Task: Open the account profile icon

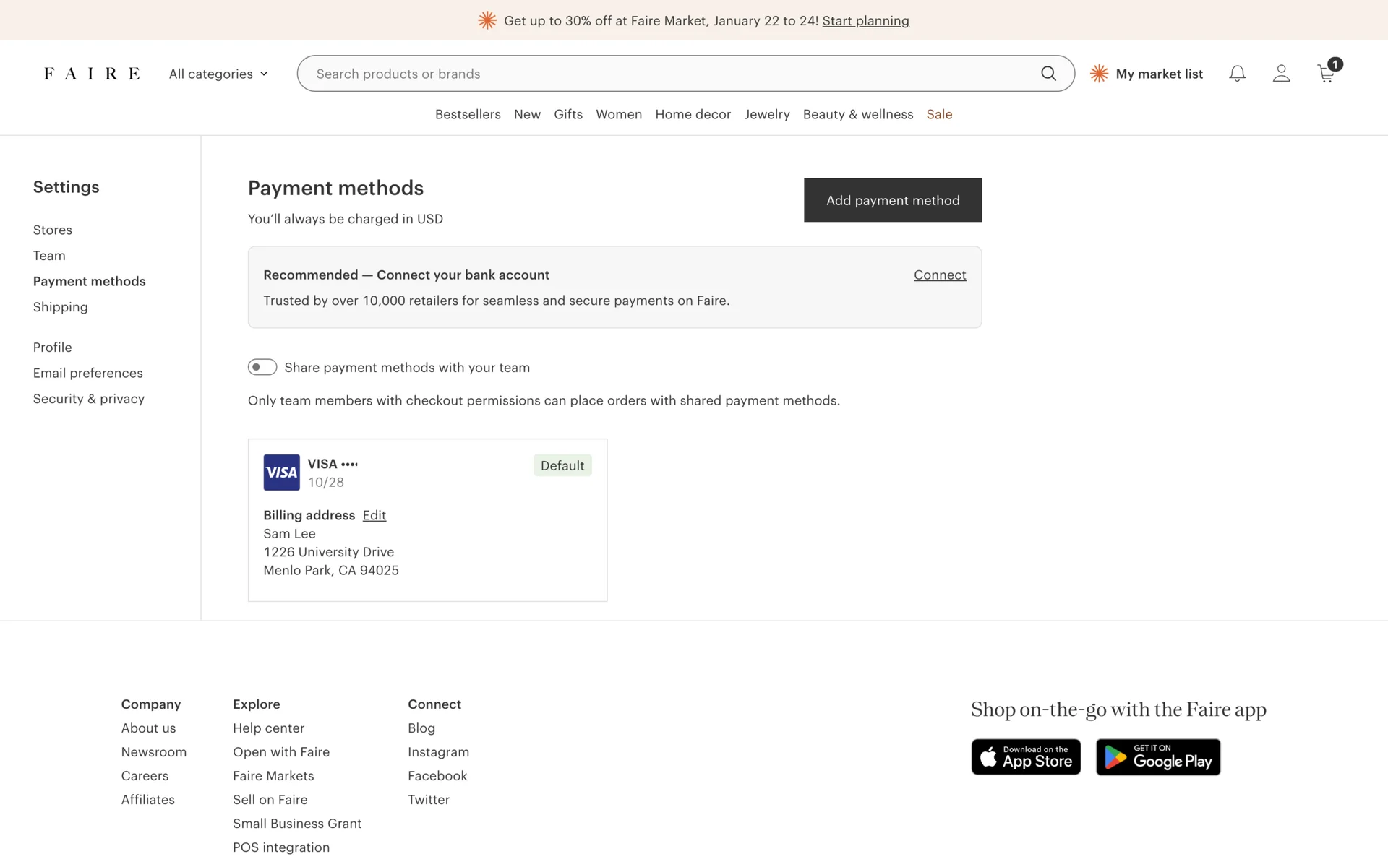Action: (x=1281, y=74)
